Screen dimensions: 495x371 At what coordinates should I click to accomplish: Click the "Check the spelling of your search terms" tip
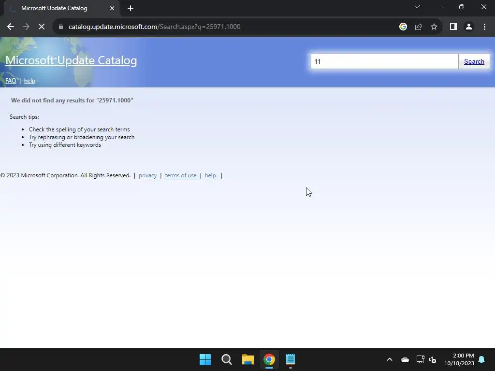pyautogui.click(x=79, y=129)
